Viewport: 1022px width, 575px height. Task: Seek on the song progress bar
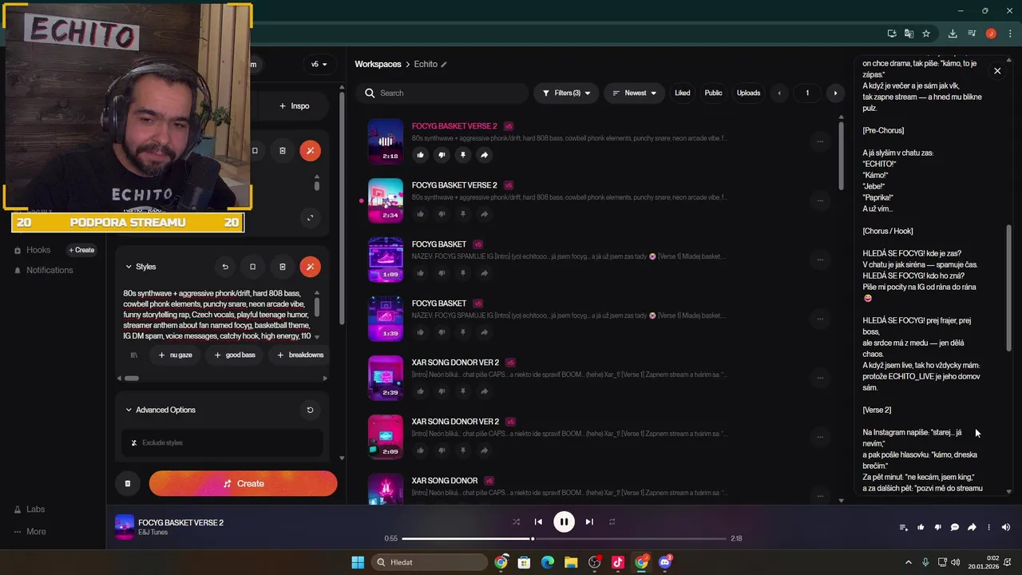[x=564, y=538]
